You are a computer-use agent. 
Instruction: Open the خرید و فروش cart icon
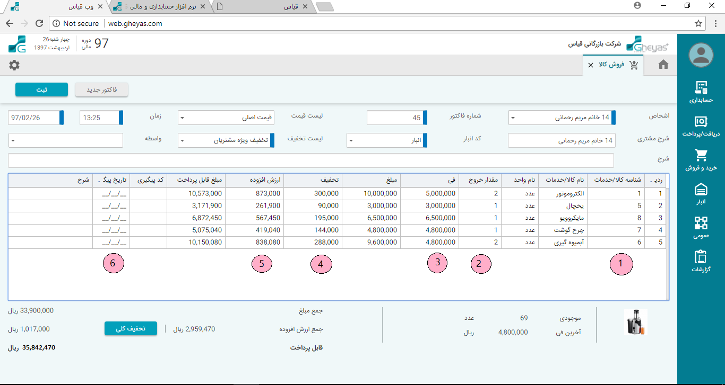(701, 156)
